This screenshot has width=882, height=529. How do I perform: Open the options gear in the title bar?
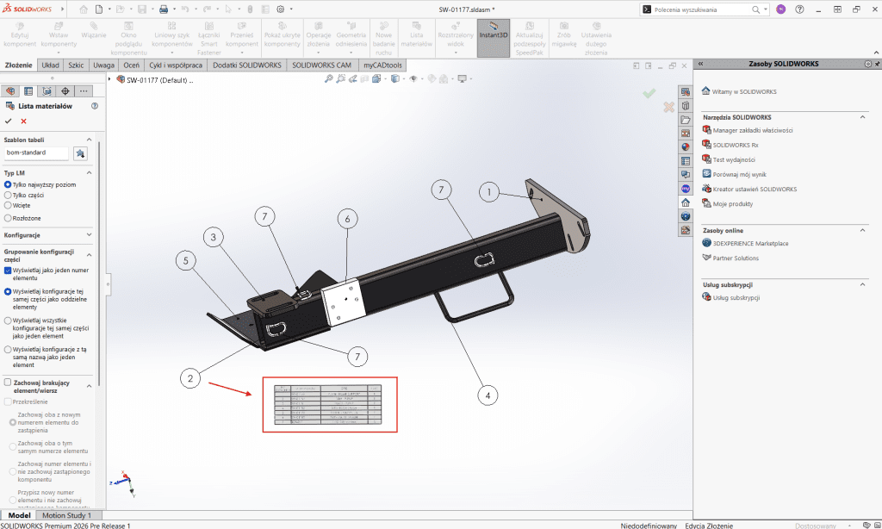click(281, 9)
